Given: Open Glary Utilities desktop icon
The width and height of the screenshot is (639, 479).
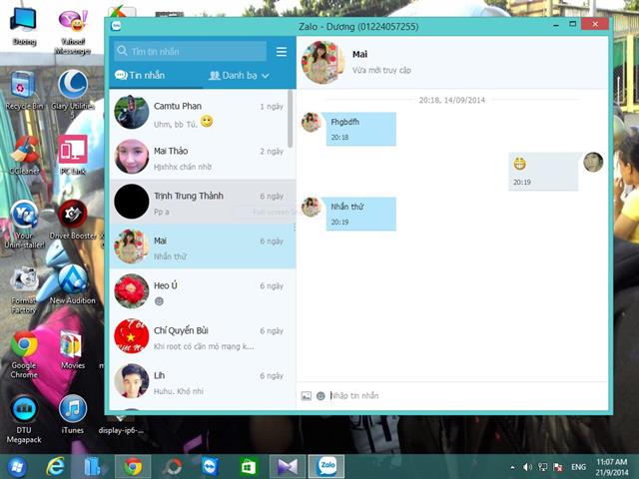Looking at the screenshot, I should [73, 95].
